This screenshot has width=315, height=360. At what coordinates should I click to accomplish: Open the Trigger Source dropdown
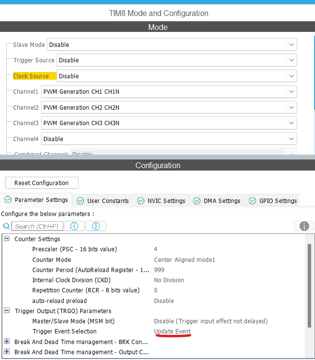177,60
